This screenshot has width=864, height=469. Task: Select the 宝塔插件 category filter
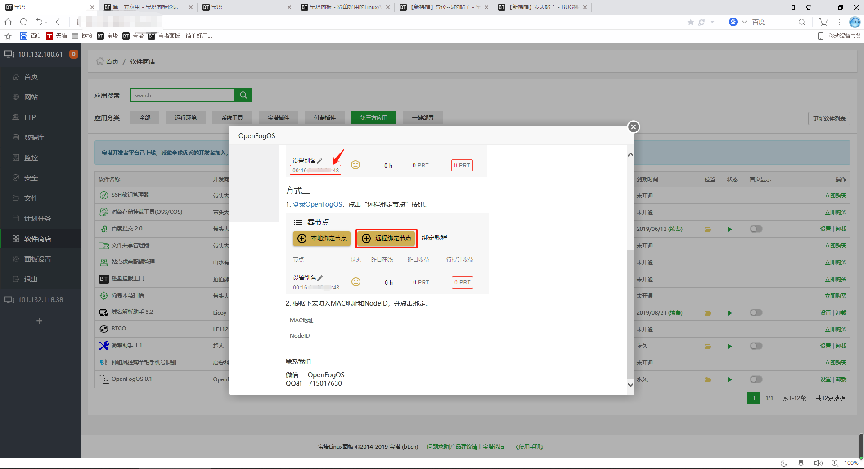[279, 118]
